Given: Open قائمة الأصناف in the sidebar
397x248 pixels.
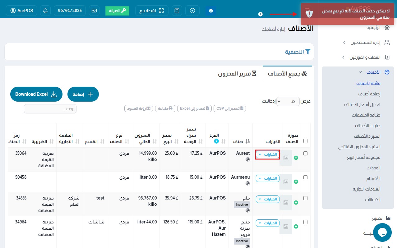Looking at the screenshot, I should coord(368,83).
